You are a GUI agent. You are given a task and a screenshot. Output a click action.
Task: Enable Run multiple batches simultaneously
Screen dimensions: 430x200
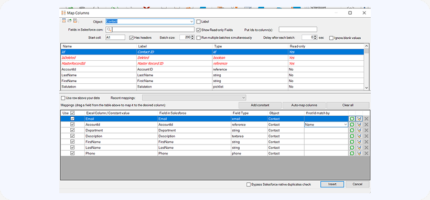coord(199,38)
